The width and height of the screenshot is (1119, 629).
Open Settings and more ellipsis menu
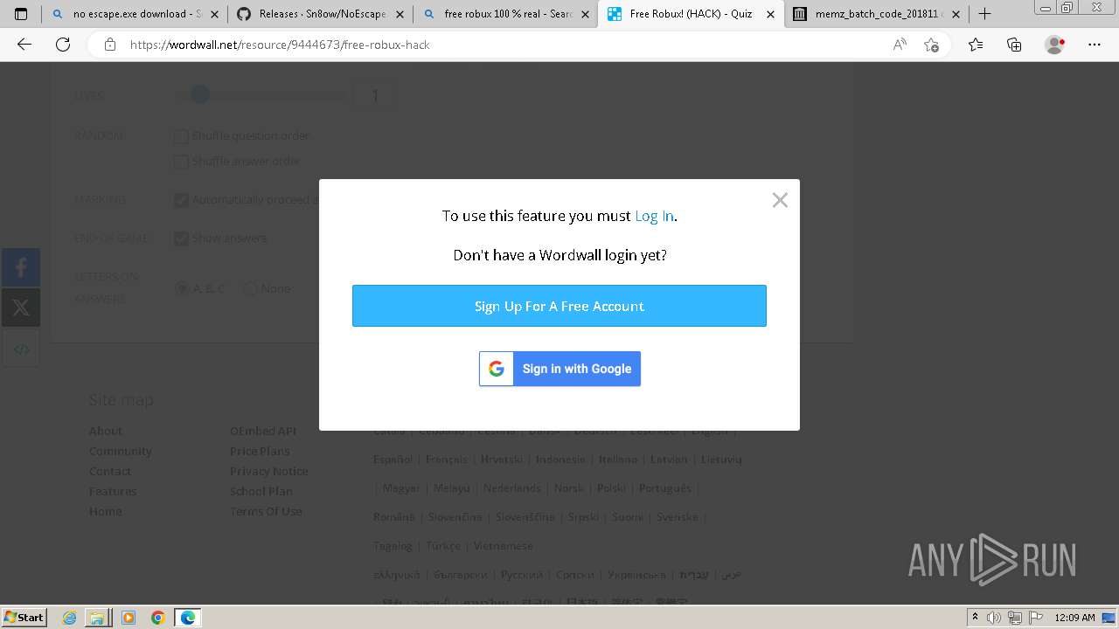point(1095,45)
